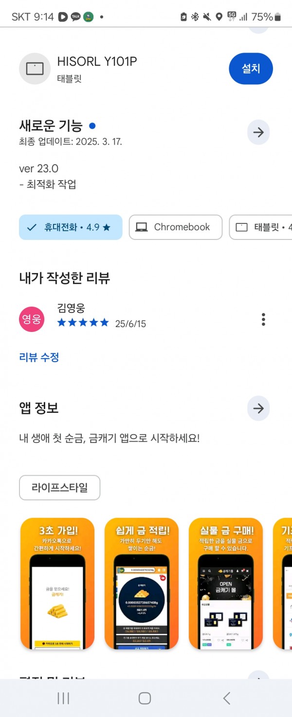Open the review options three-dot menu
The image size is (292, 717).
263,320
